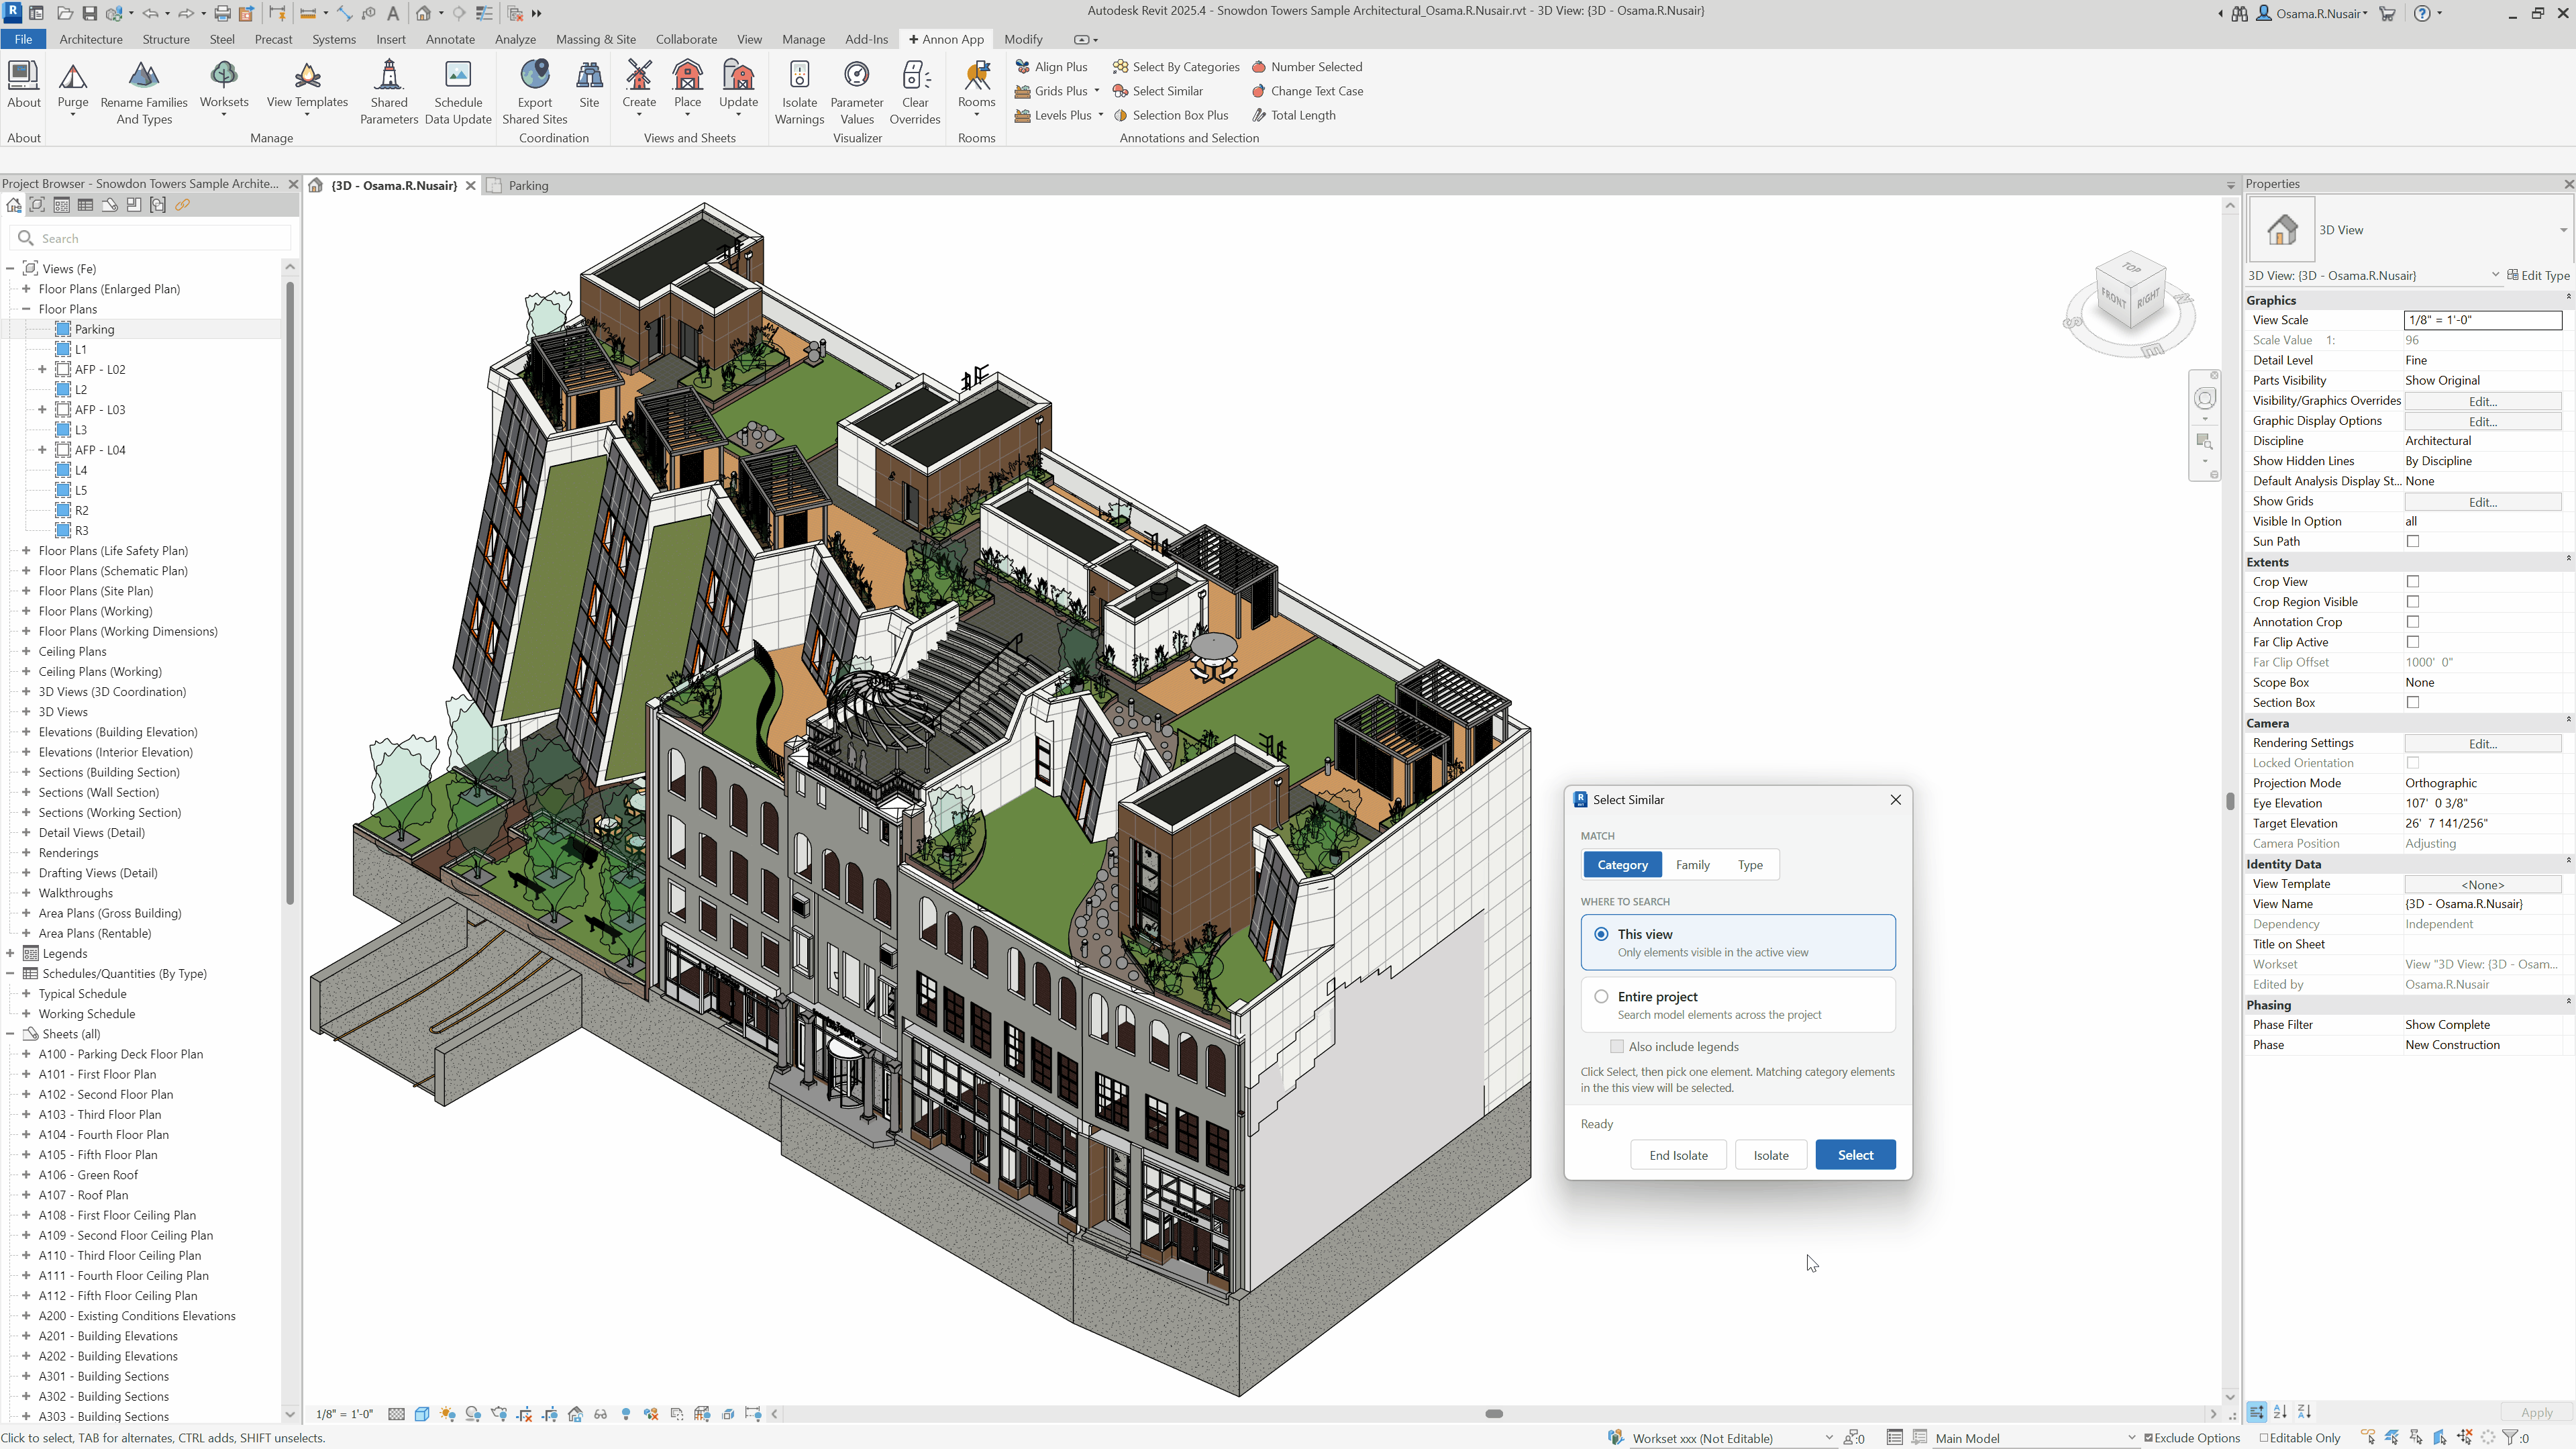Click the Select button in dialog
This screenshot has width=2576, height=1449.
1855,1155
